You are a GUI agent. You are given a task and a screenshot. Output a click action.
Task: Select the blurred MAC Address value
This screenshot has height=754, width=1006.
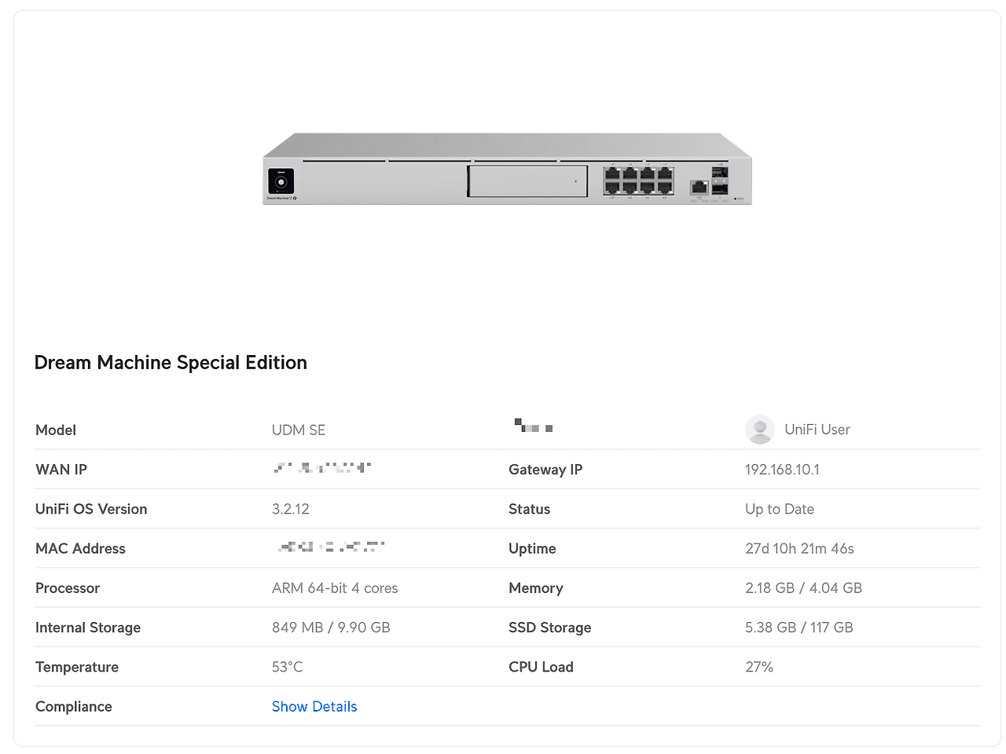(330, 547)
